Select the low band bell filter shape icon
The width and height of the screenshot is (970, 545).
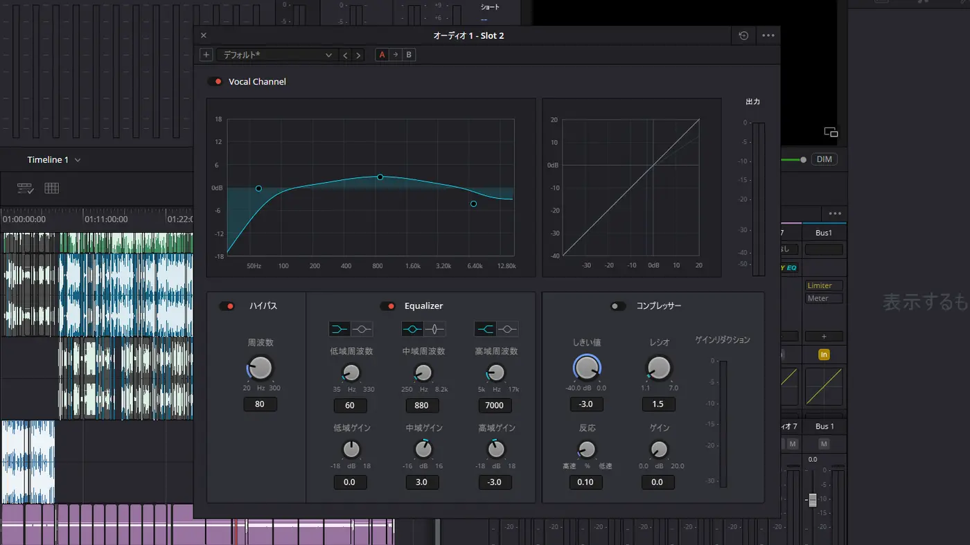coord(362,329)
